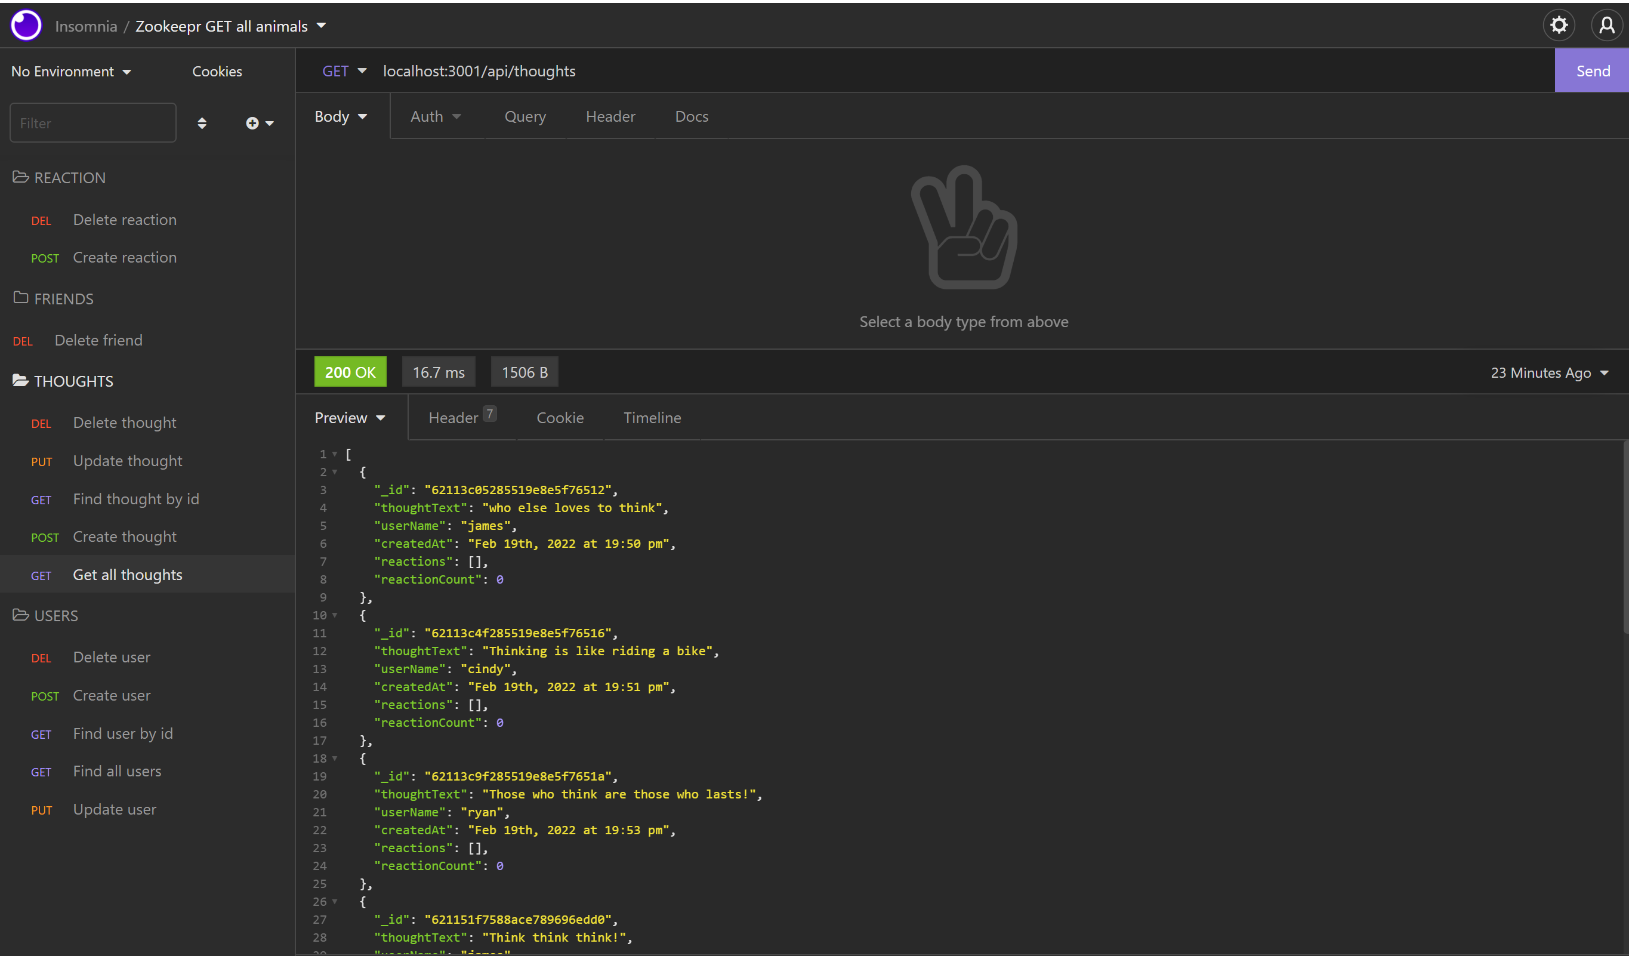Screen dimensions: 1629x956
Task: Click the 200 OK status badge
Action: point(350,372)
